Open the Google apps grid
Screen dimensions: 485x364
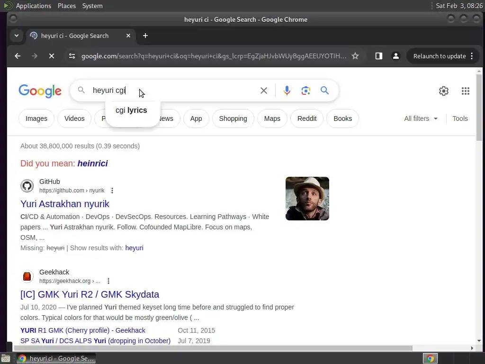465,91
